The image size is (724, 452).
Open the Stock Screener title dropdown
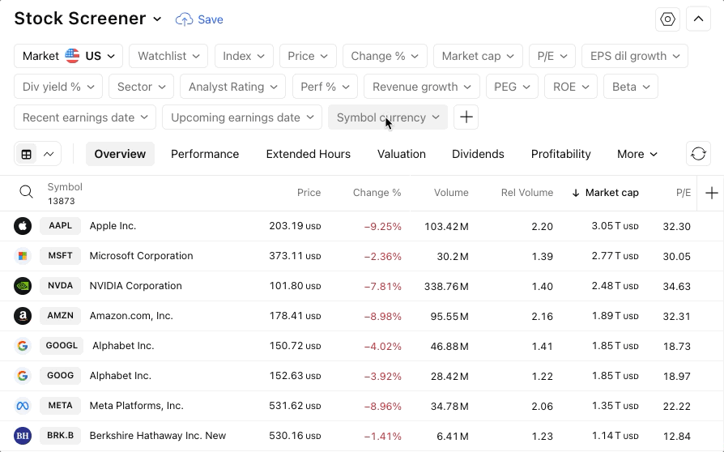(157, 19)
